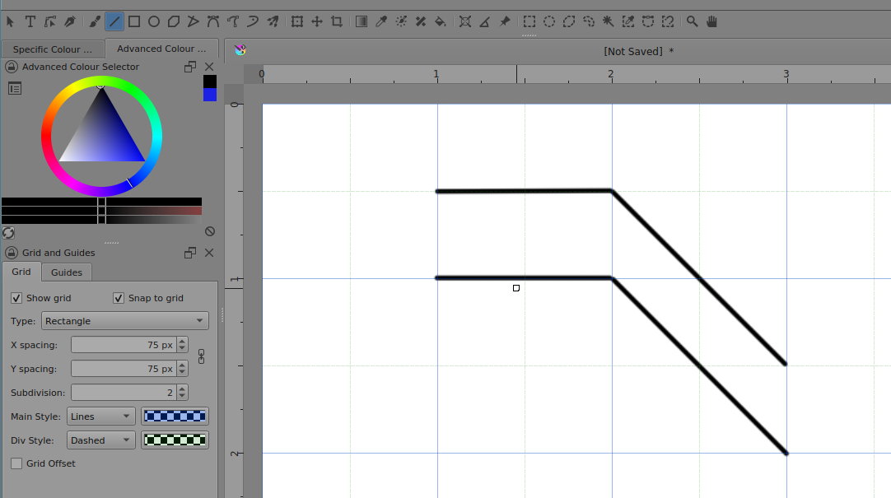This screenshot has width=891, height=498.
Task: Select the Freehand Path tool
Action: point(233,21)
